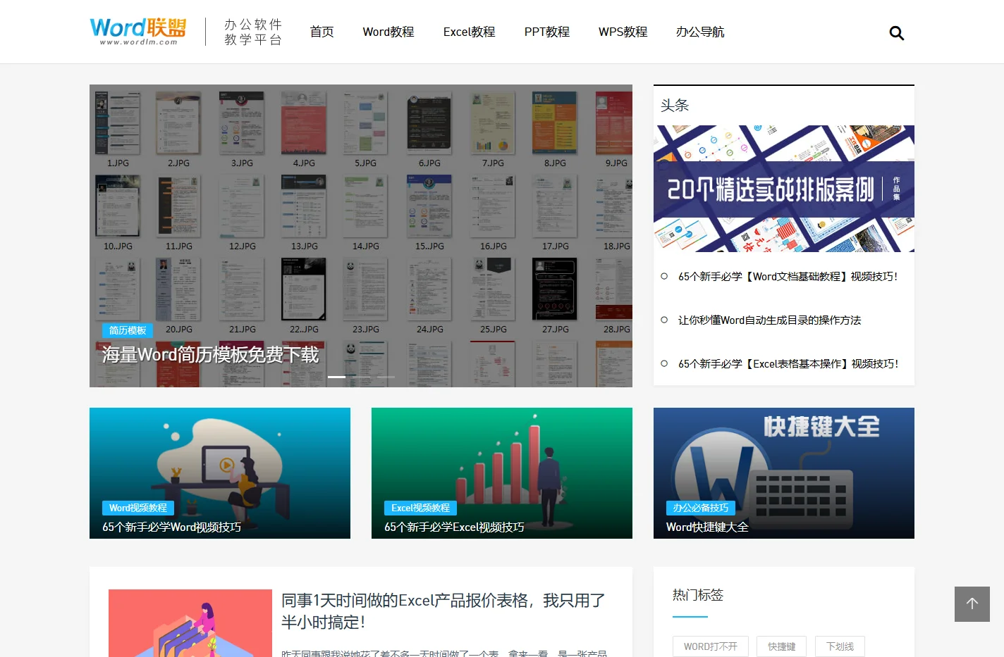Click the search magnifier icon
Screen dimensions: 1004x657
[x=896, y=33]
